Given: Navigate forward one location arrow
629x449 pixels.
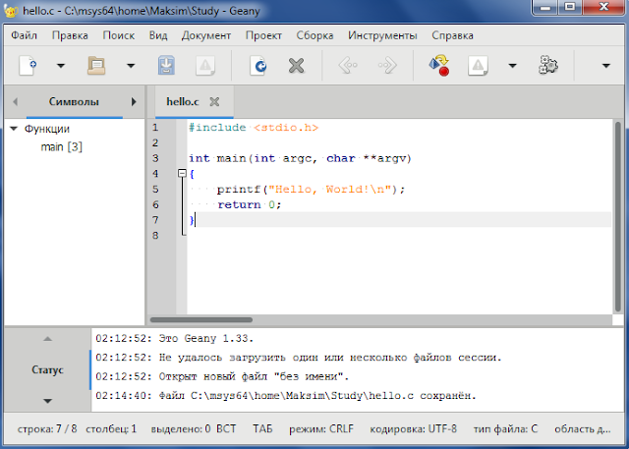Looking at the screenshot, I should (x=387, y=66).
